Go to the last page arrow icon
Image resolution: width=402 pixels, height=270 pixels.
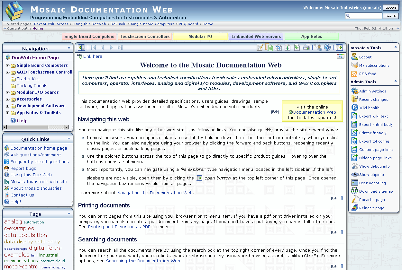120,48
